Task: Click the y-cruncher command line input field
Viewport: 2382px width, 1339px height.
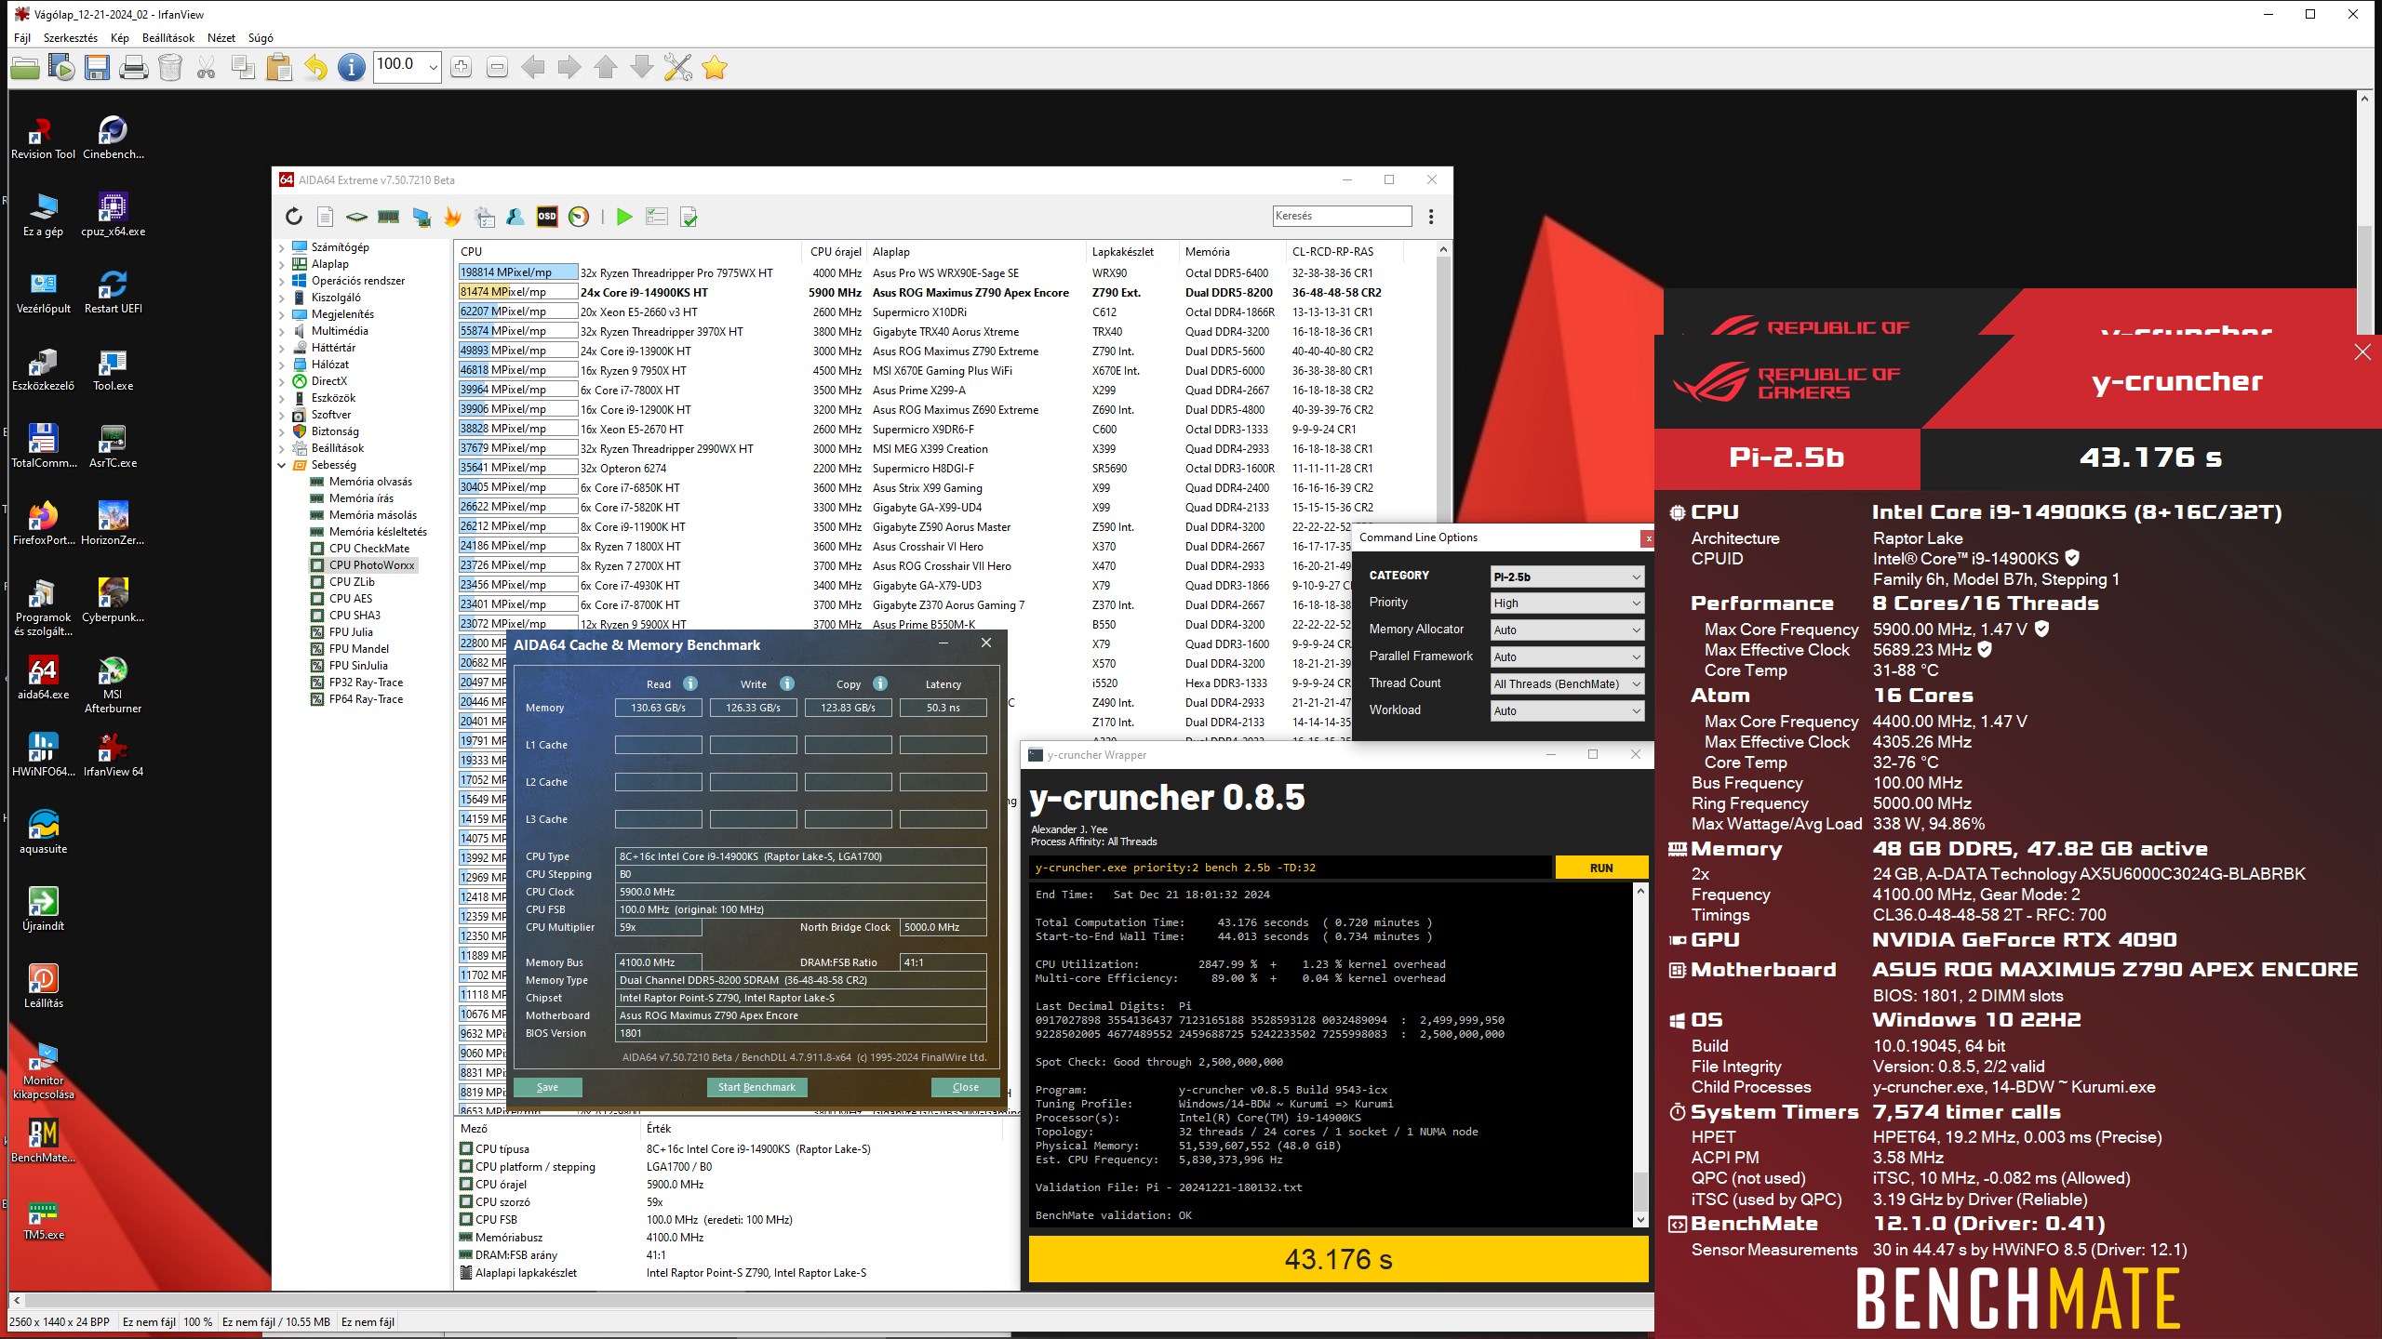Action: click(x=1290, y=868)
